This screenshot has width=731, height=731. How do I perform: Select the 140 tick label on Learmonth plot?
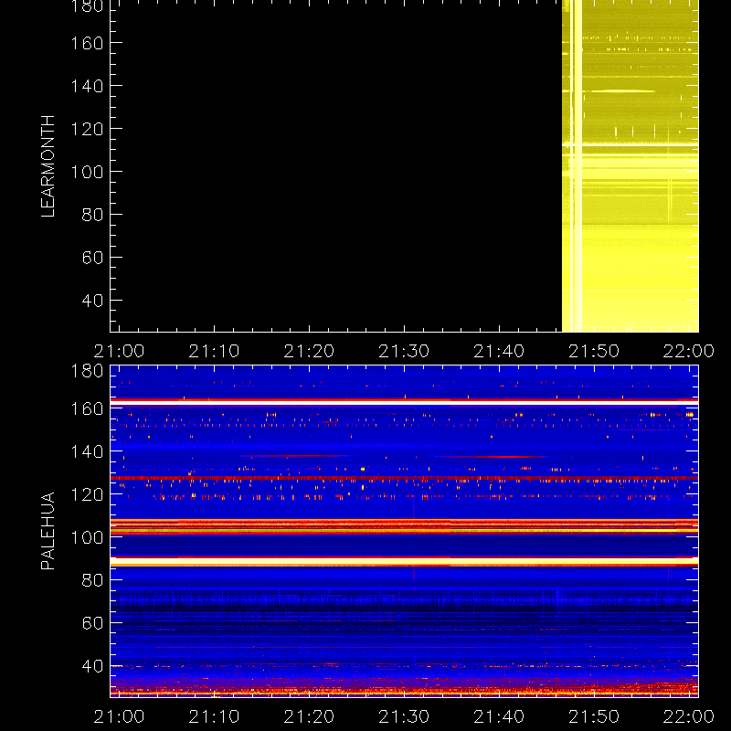coord(87,86)
